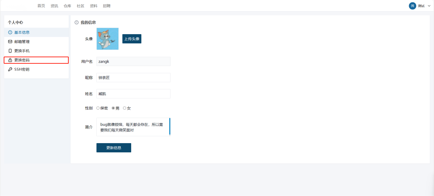This screenshot has height=196, width=434.
Task: Click the 更新信息 button
Action: pos(114,148)
